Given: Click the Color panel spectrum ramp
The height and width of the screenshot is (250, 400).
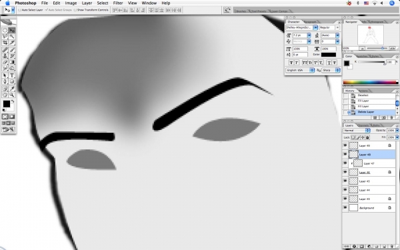Looking at the screenshot, I should click(x=371, y=82).
